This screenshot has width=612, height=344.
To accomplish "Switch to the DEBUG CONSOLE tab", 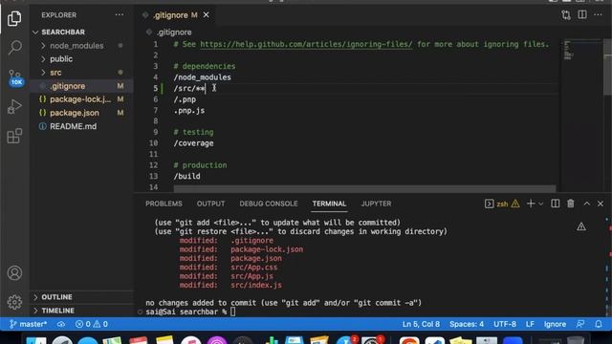I will (269, 204).
